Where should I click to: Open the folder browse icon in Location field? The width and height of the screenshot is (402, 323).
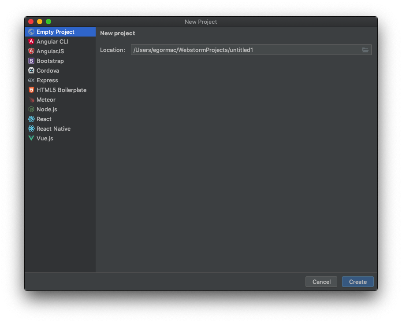[365, 50]
